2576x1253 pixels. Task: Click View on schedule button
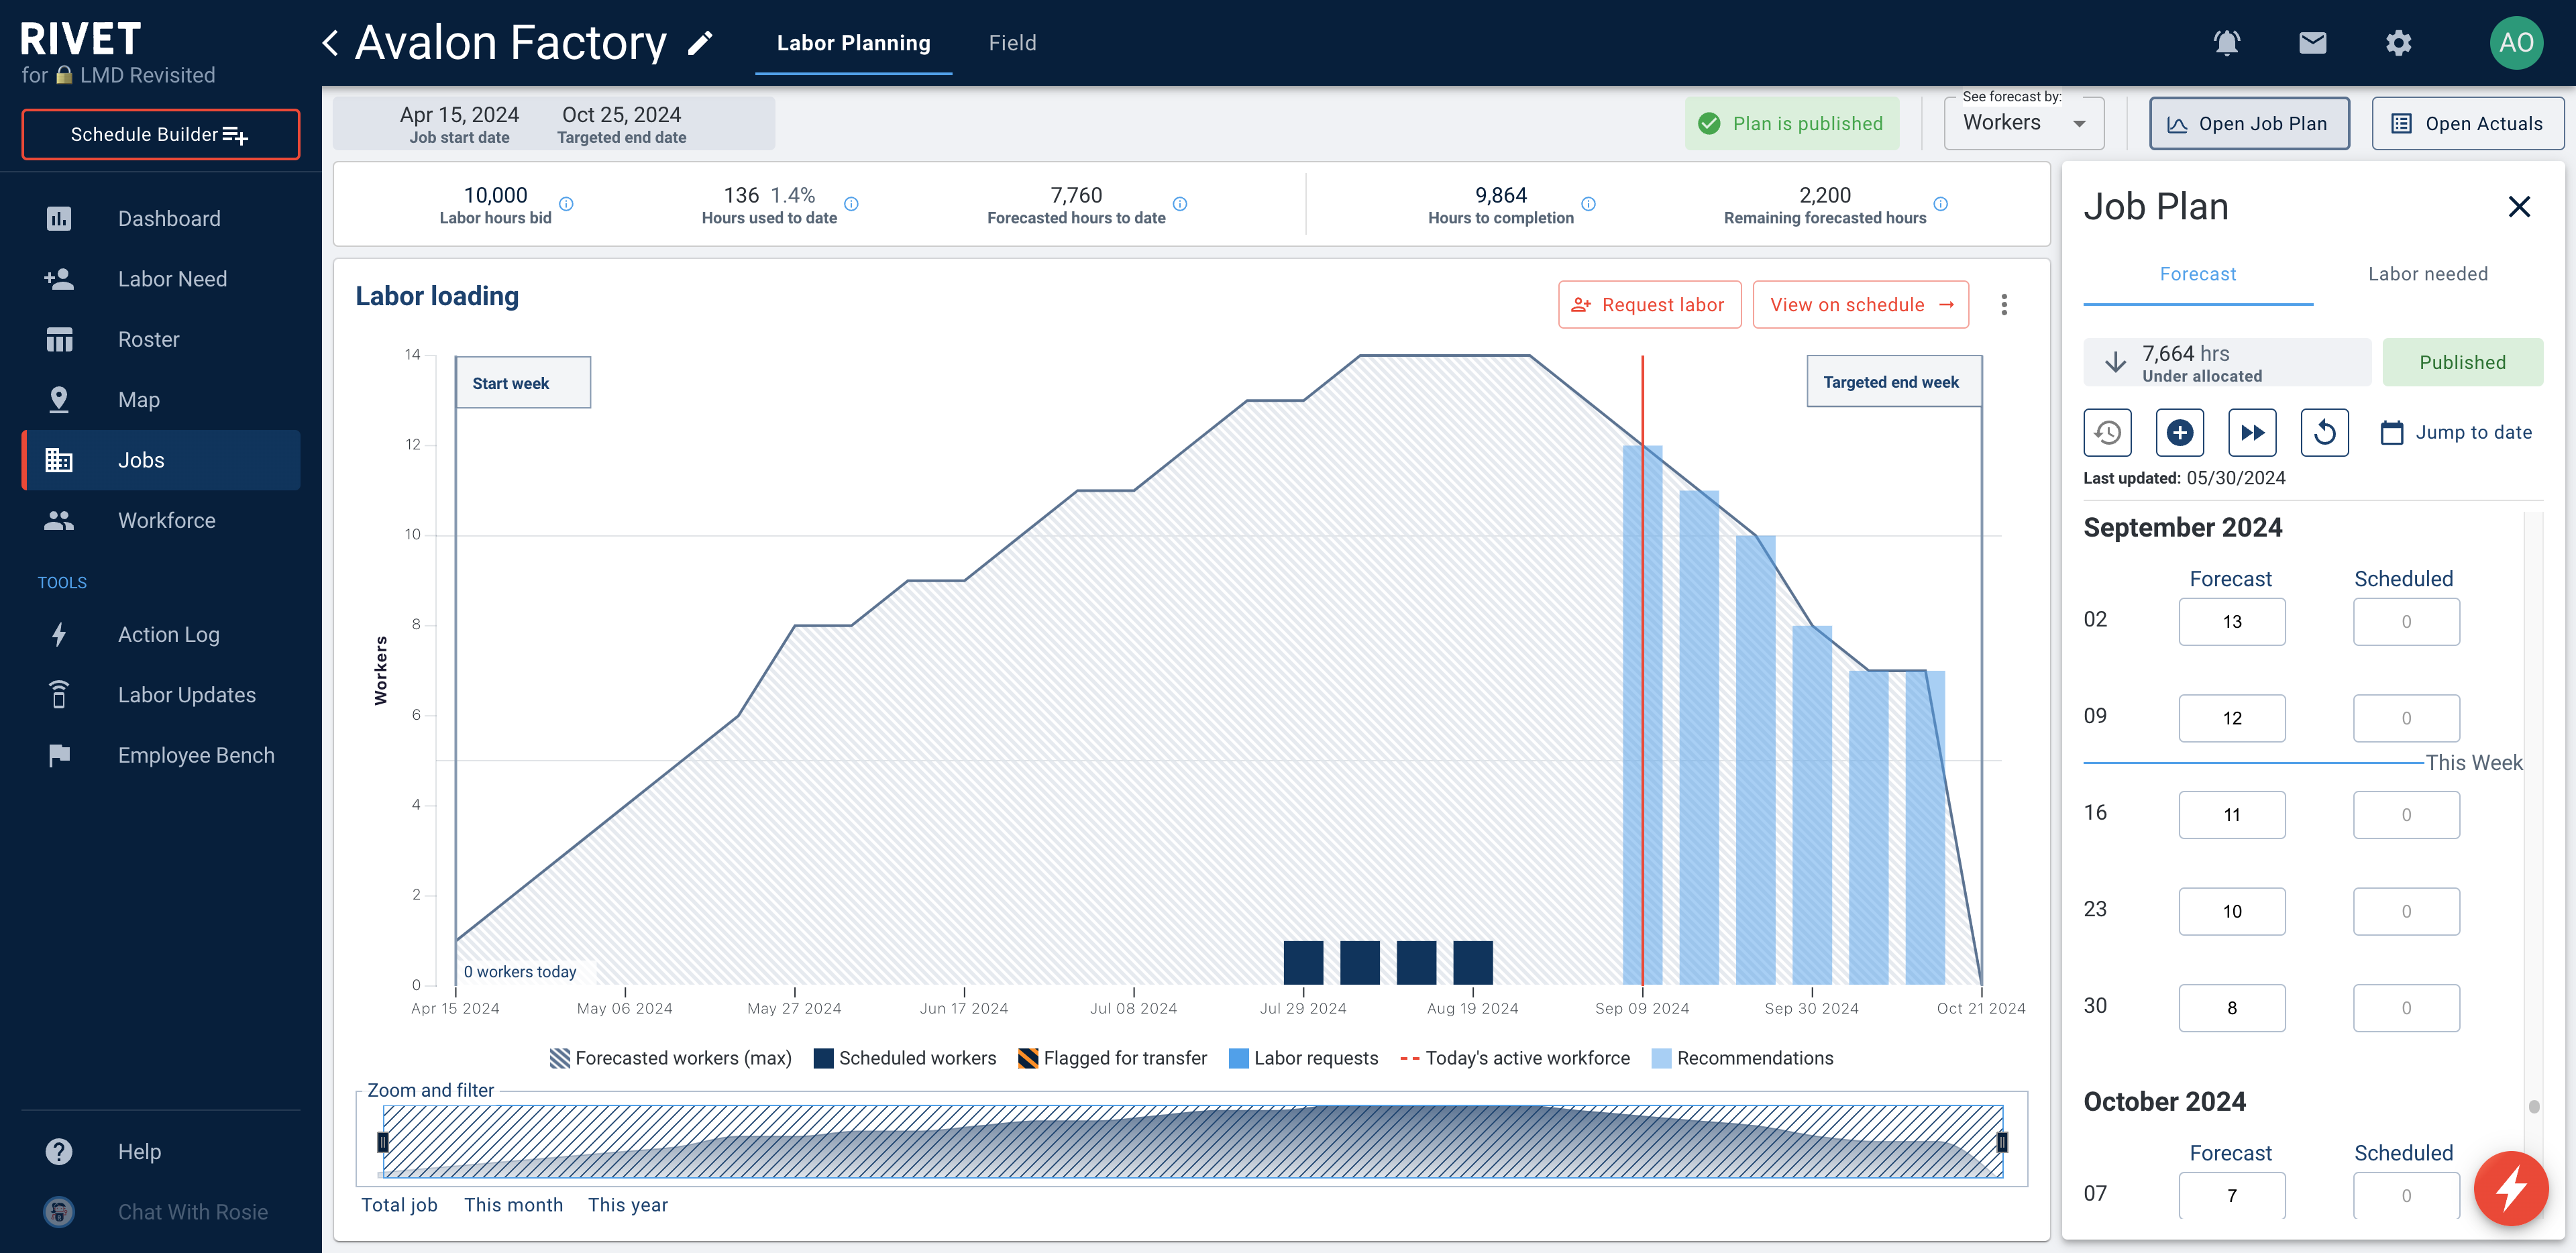point(1860,305)
